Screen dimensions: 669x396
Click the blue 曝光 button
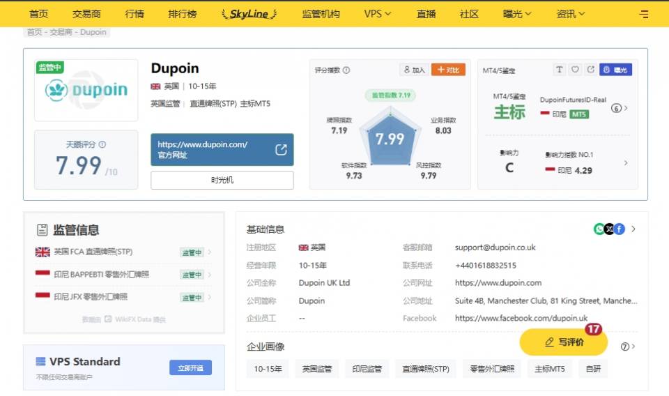click(615, 70)
